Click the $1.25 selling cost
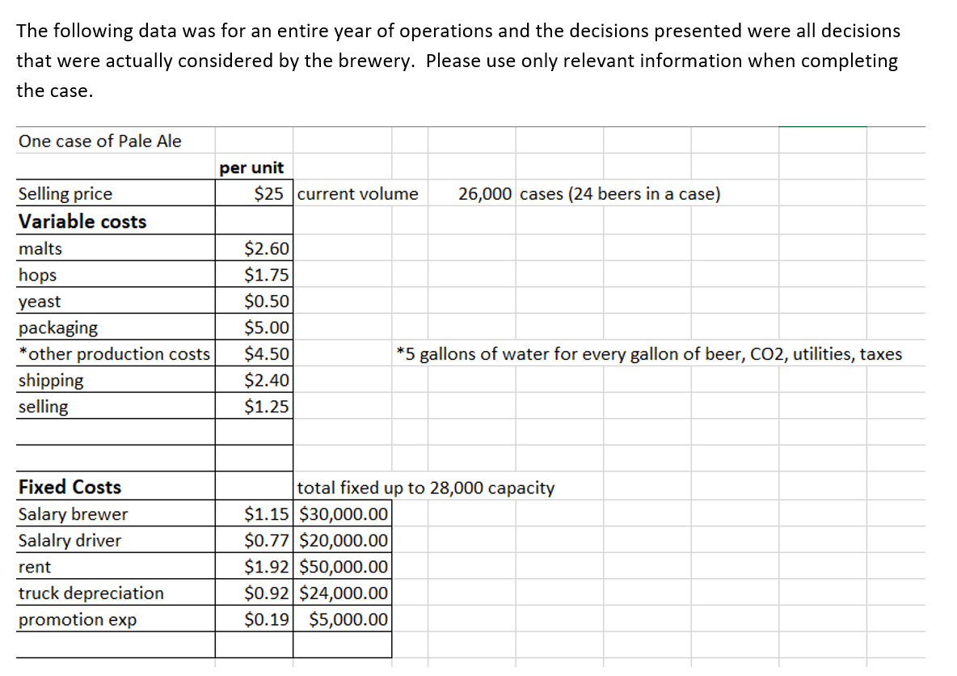 267,406
